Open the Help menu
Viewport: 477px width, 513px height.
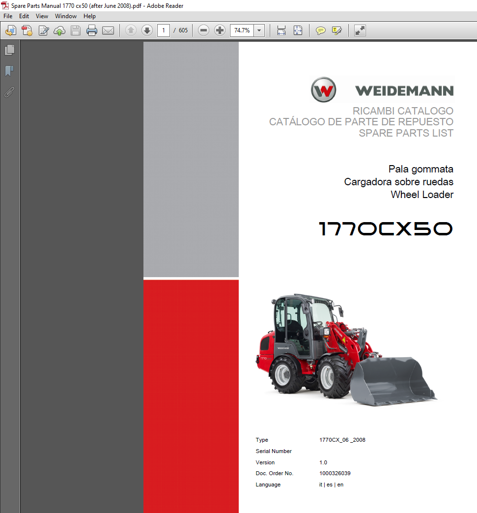(90, 16)
